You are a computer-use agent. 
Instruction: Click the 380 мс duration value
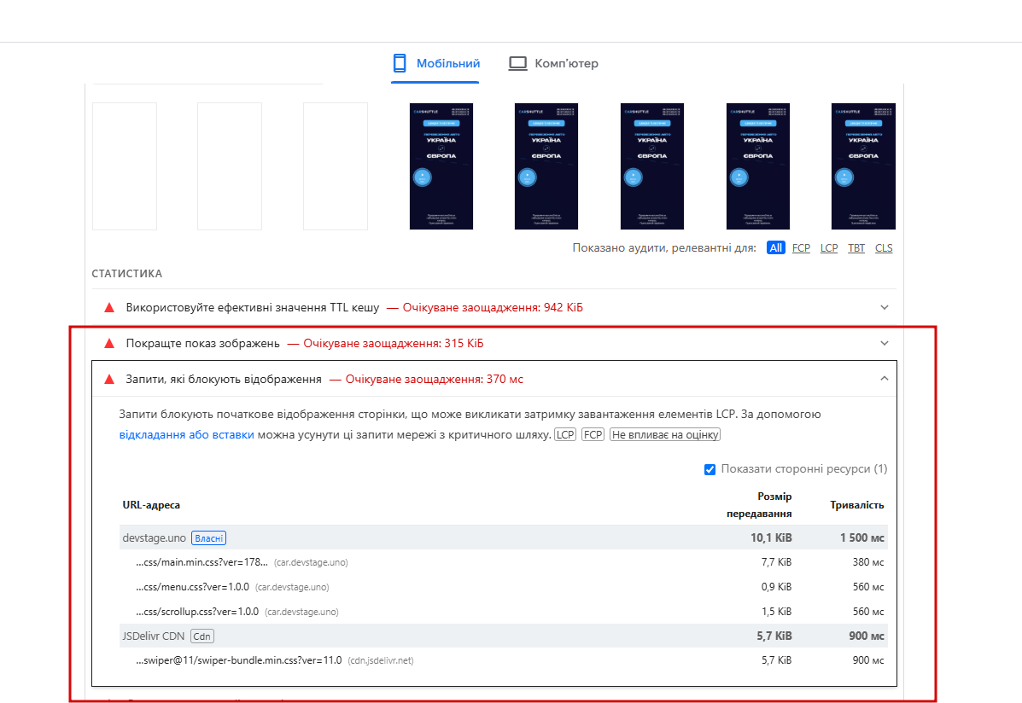coord(868,562)
